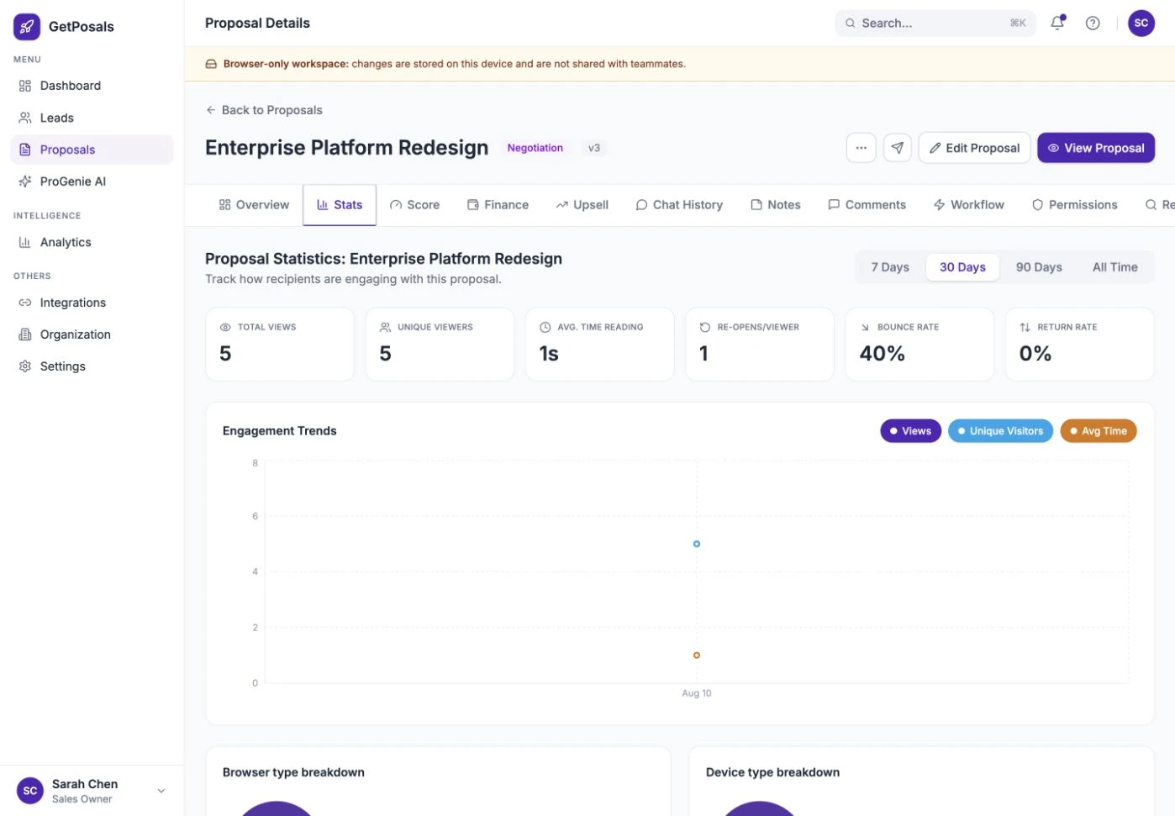
Task: Click the eye icon in Total Views card
Action: click(225, 327)
